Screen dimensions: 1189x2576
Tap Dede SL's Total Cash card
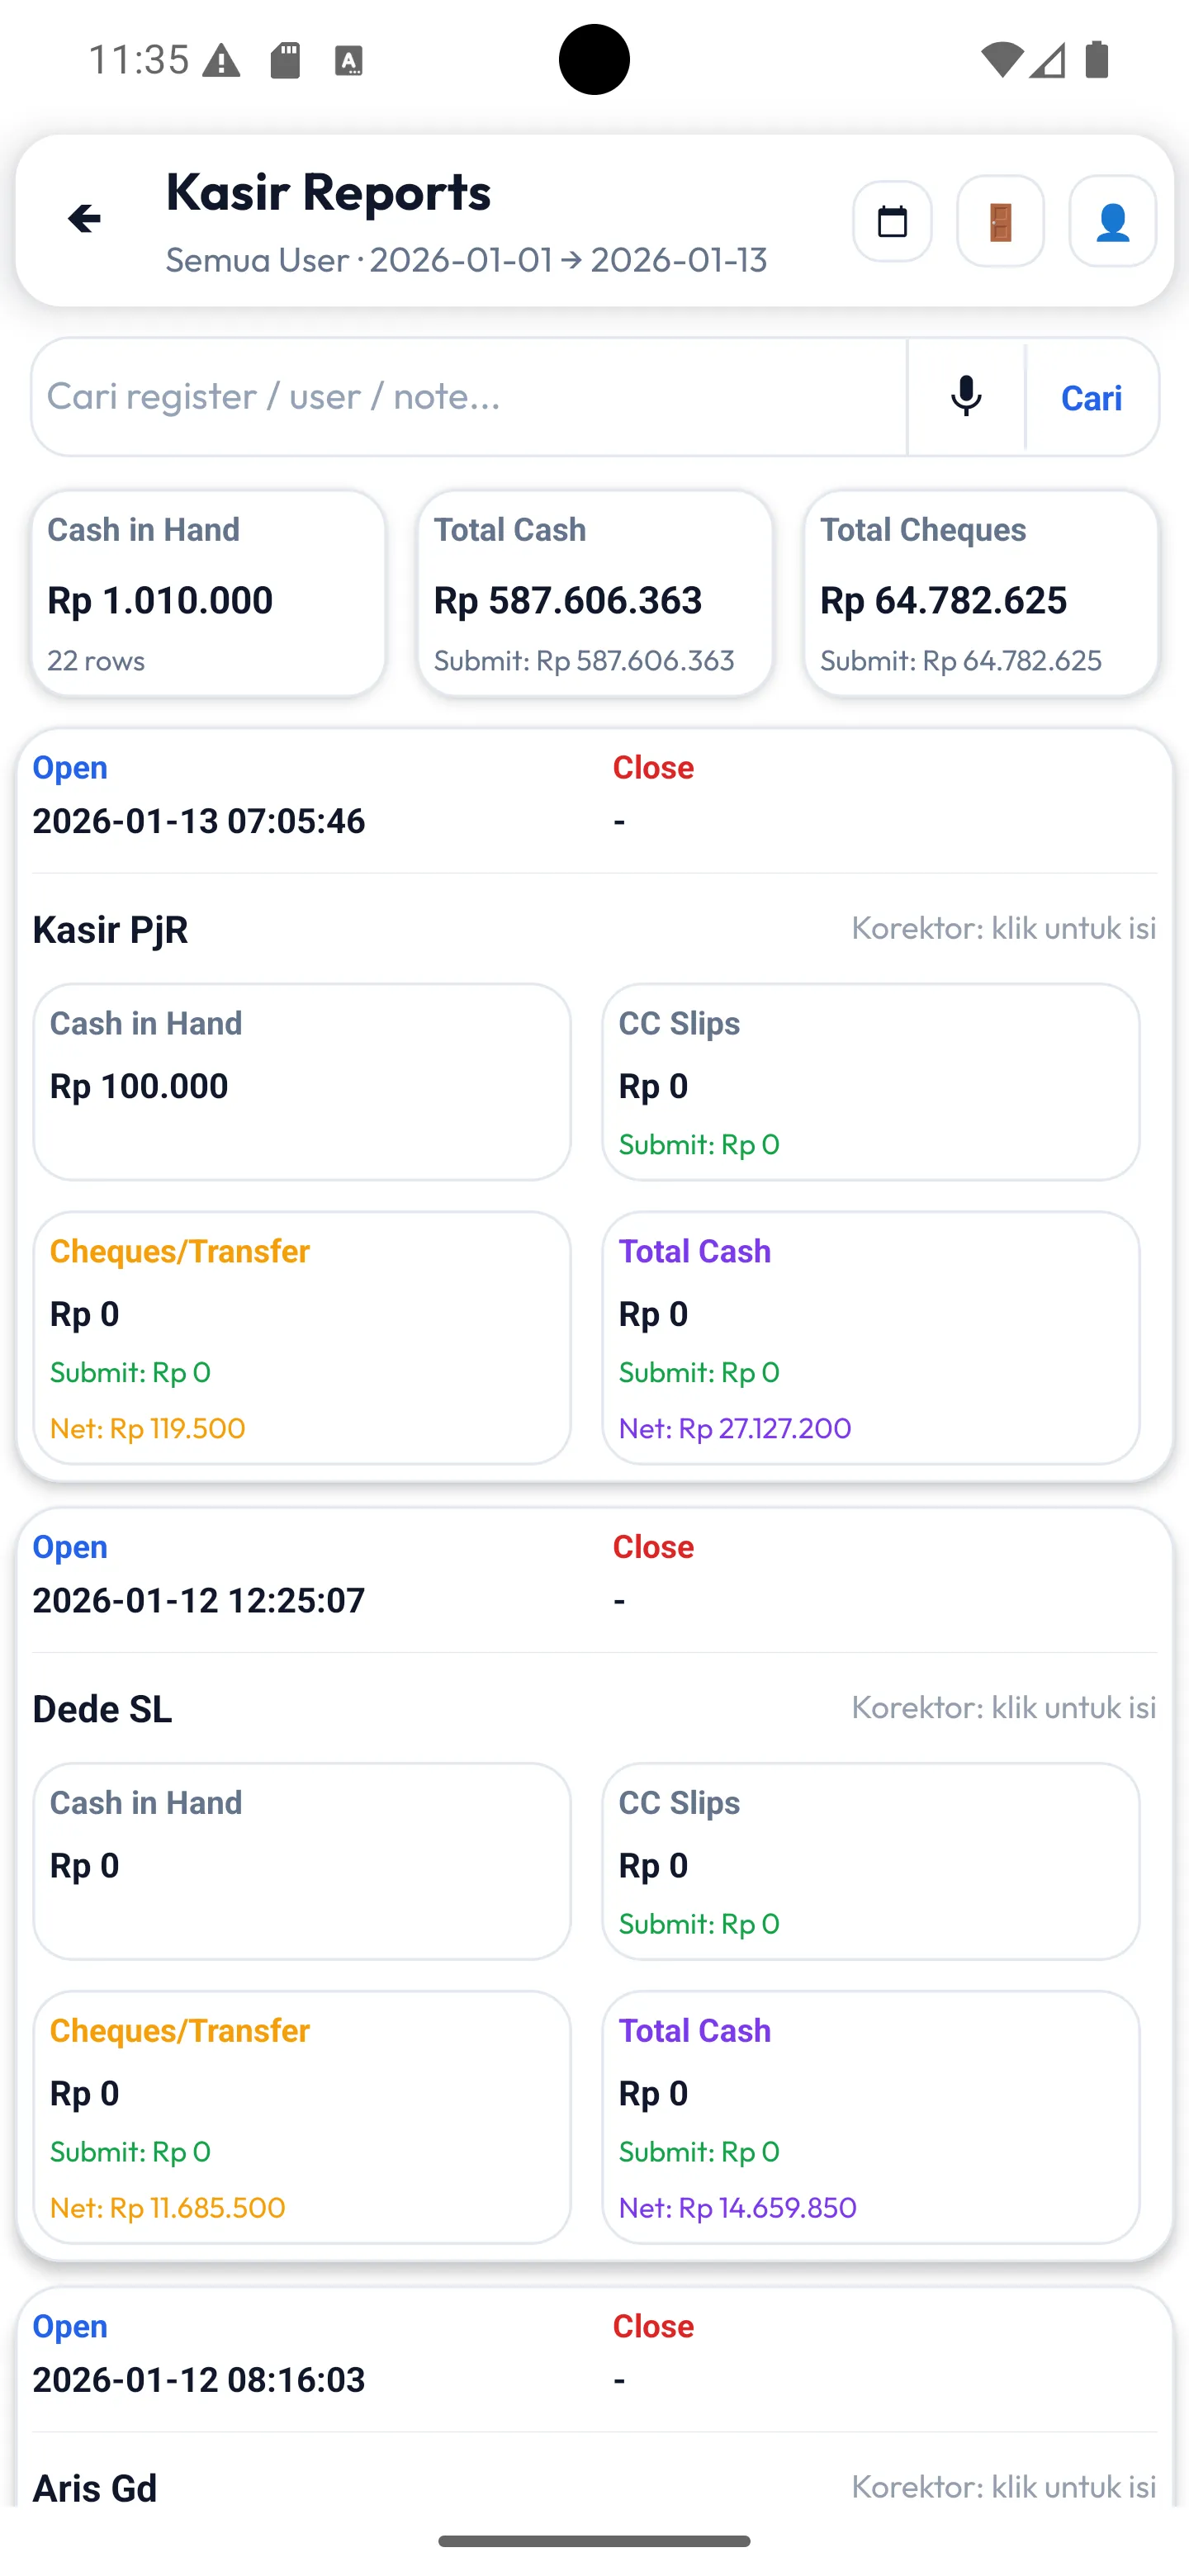click(x=870, y=2116)
